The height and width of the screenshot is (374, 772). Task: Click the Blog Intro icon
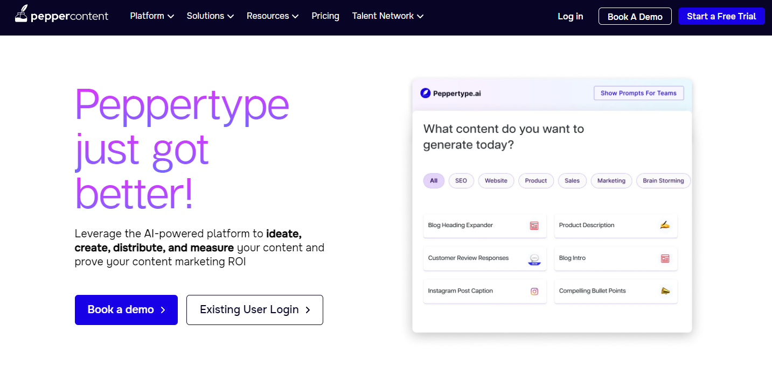tap(665, 258)
